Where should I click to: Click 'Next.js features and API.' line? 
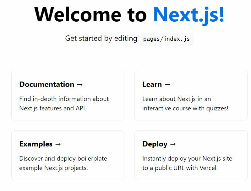tap(53, 109)
